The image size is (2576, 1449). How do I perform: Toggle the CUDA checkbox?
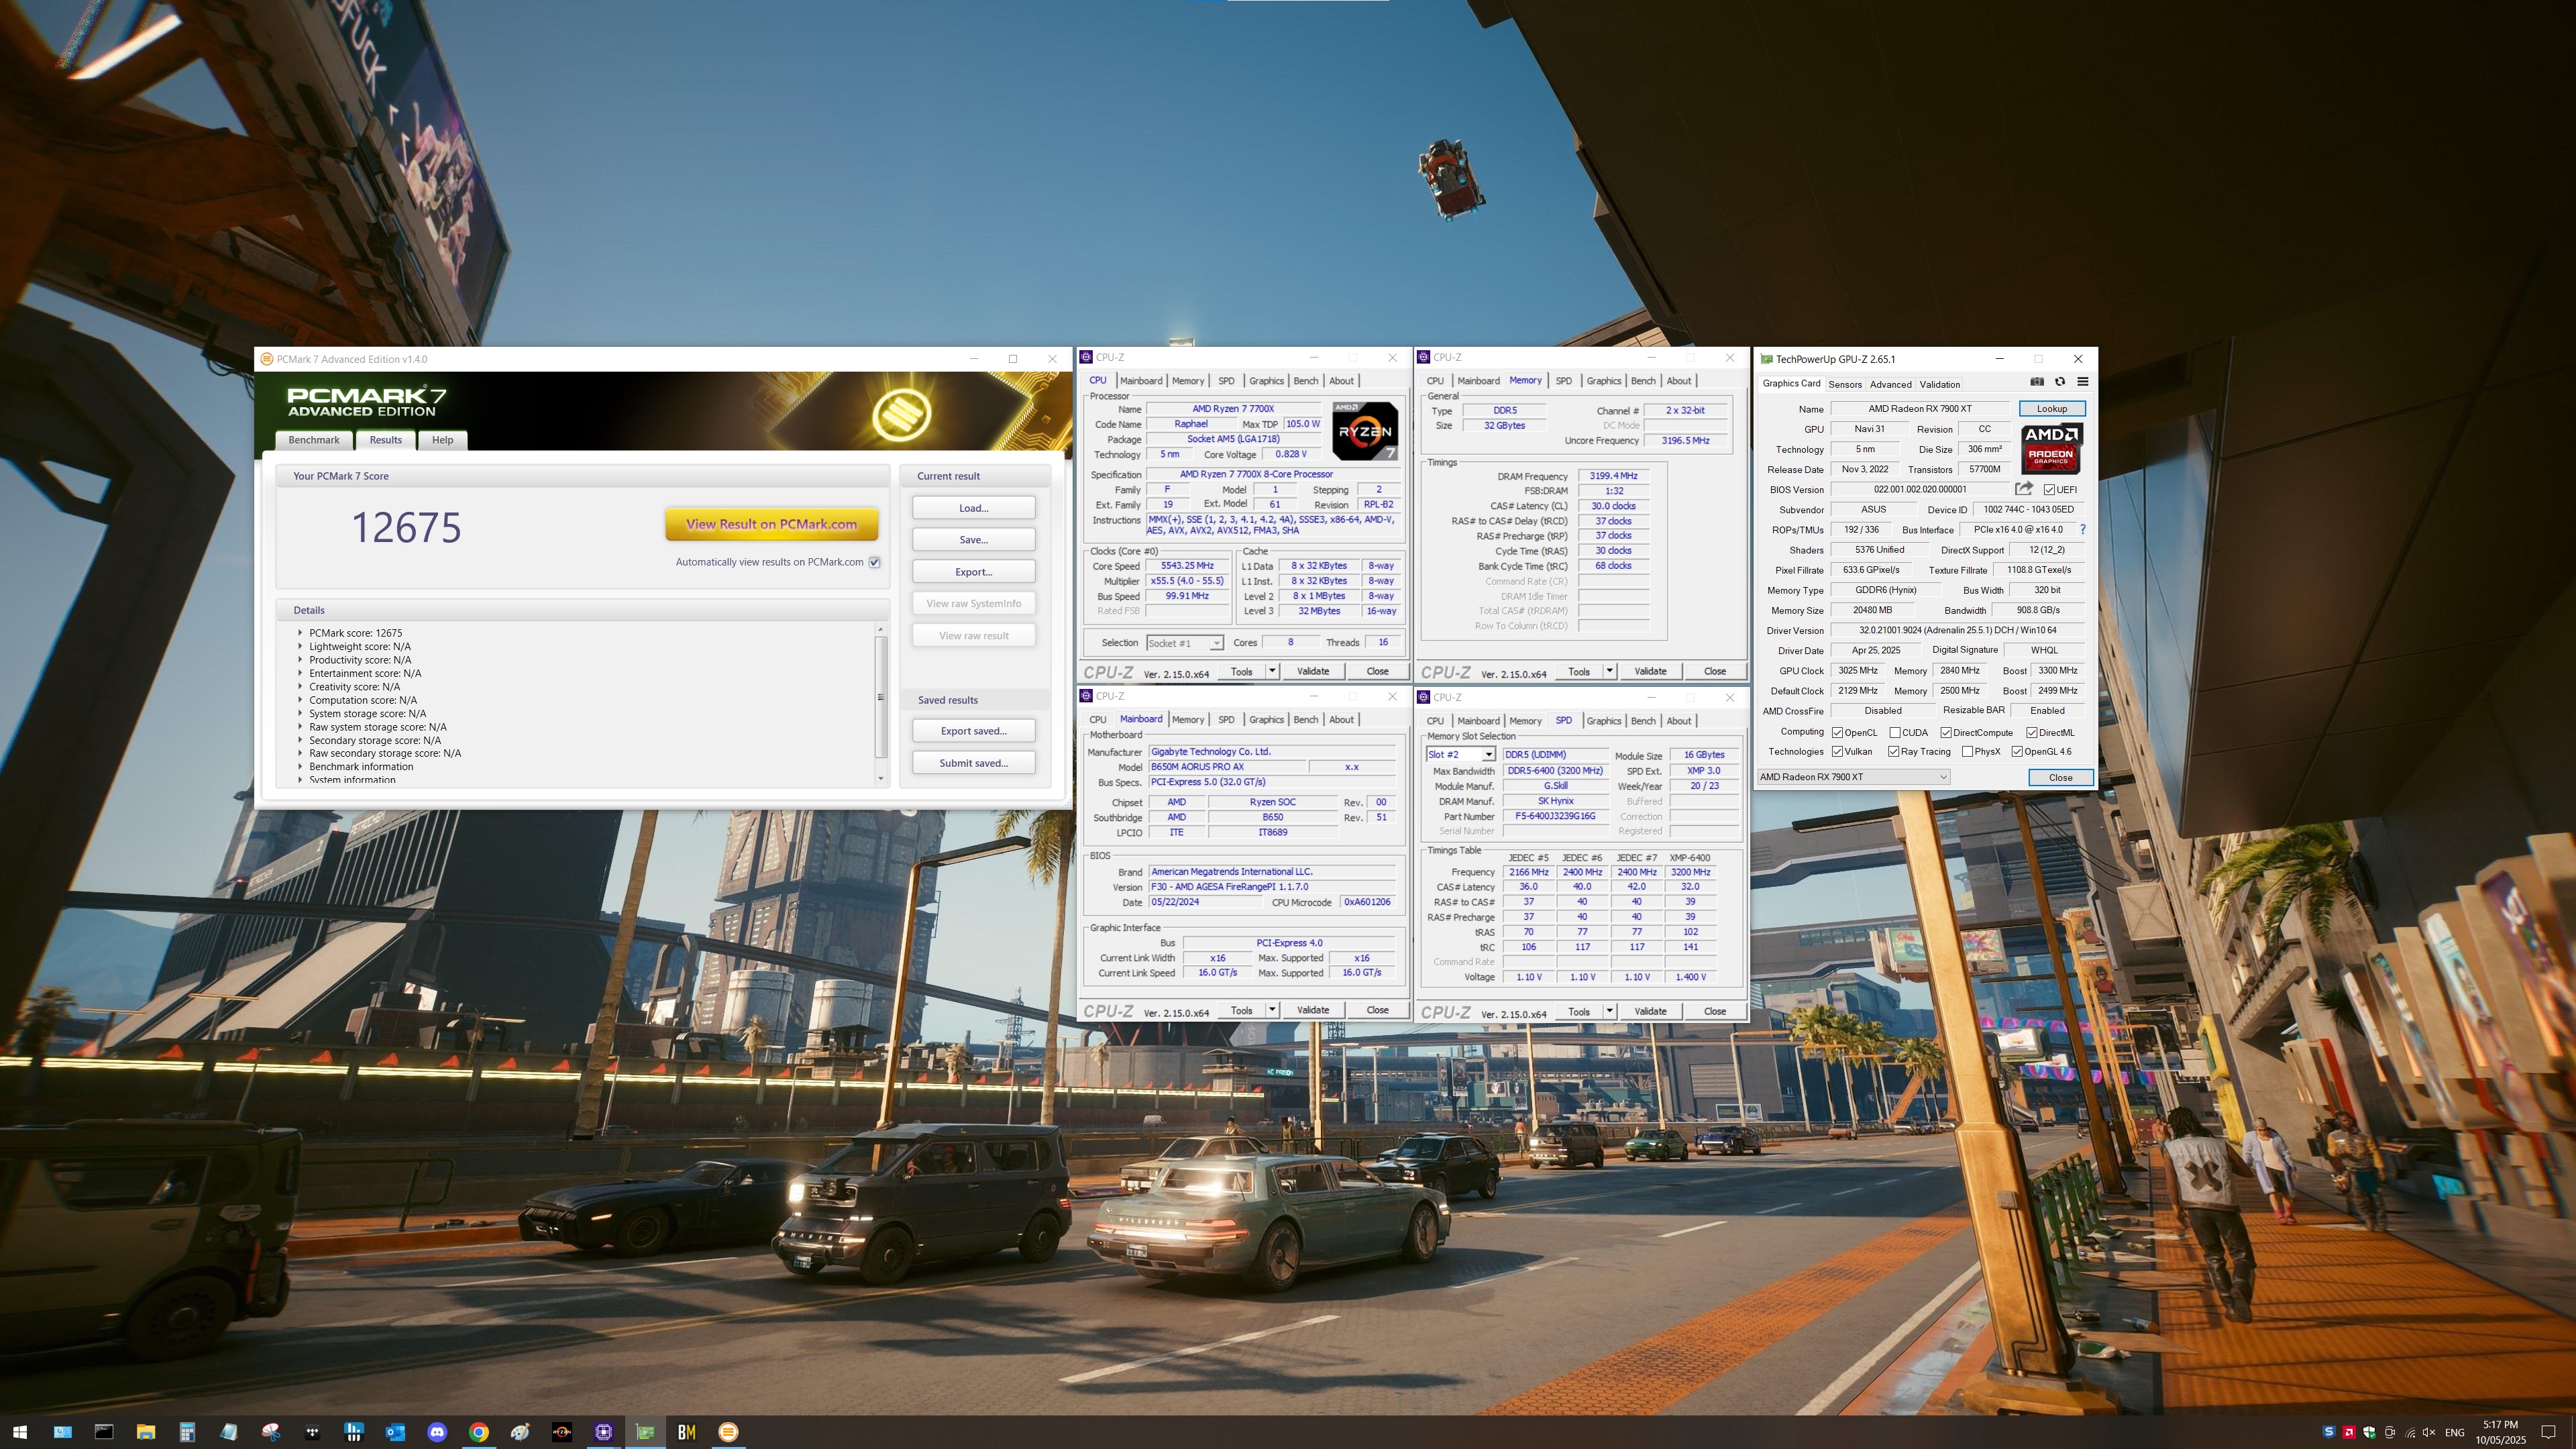pyautogui.click(x=1895, y=733)
